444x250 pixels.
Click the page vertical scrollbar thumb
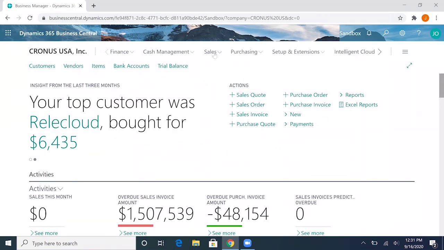tap(441, 85)
